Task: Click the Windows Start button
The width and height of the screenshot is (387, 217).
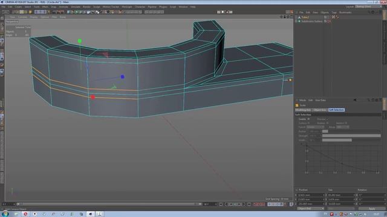Action: (5, 214)
